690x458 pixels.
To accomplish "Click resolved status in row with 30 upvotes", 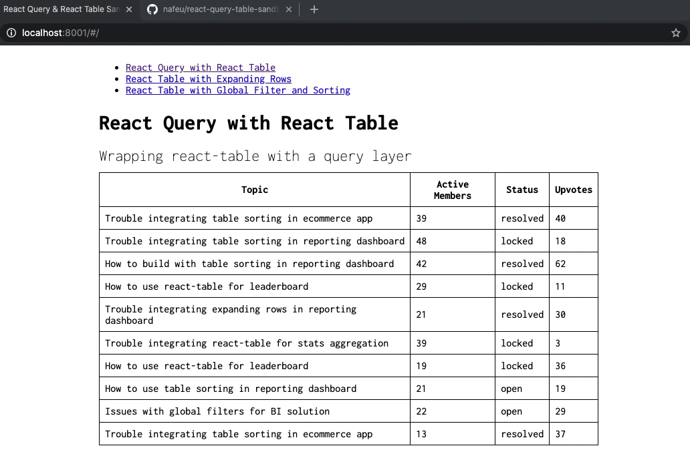I will click(522, 314).
